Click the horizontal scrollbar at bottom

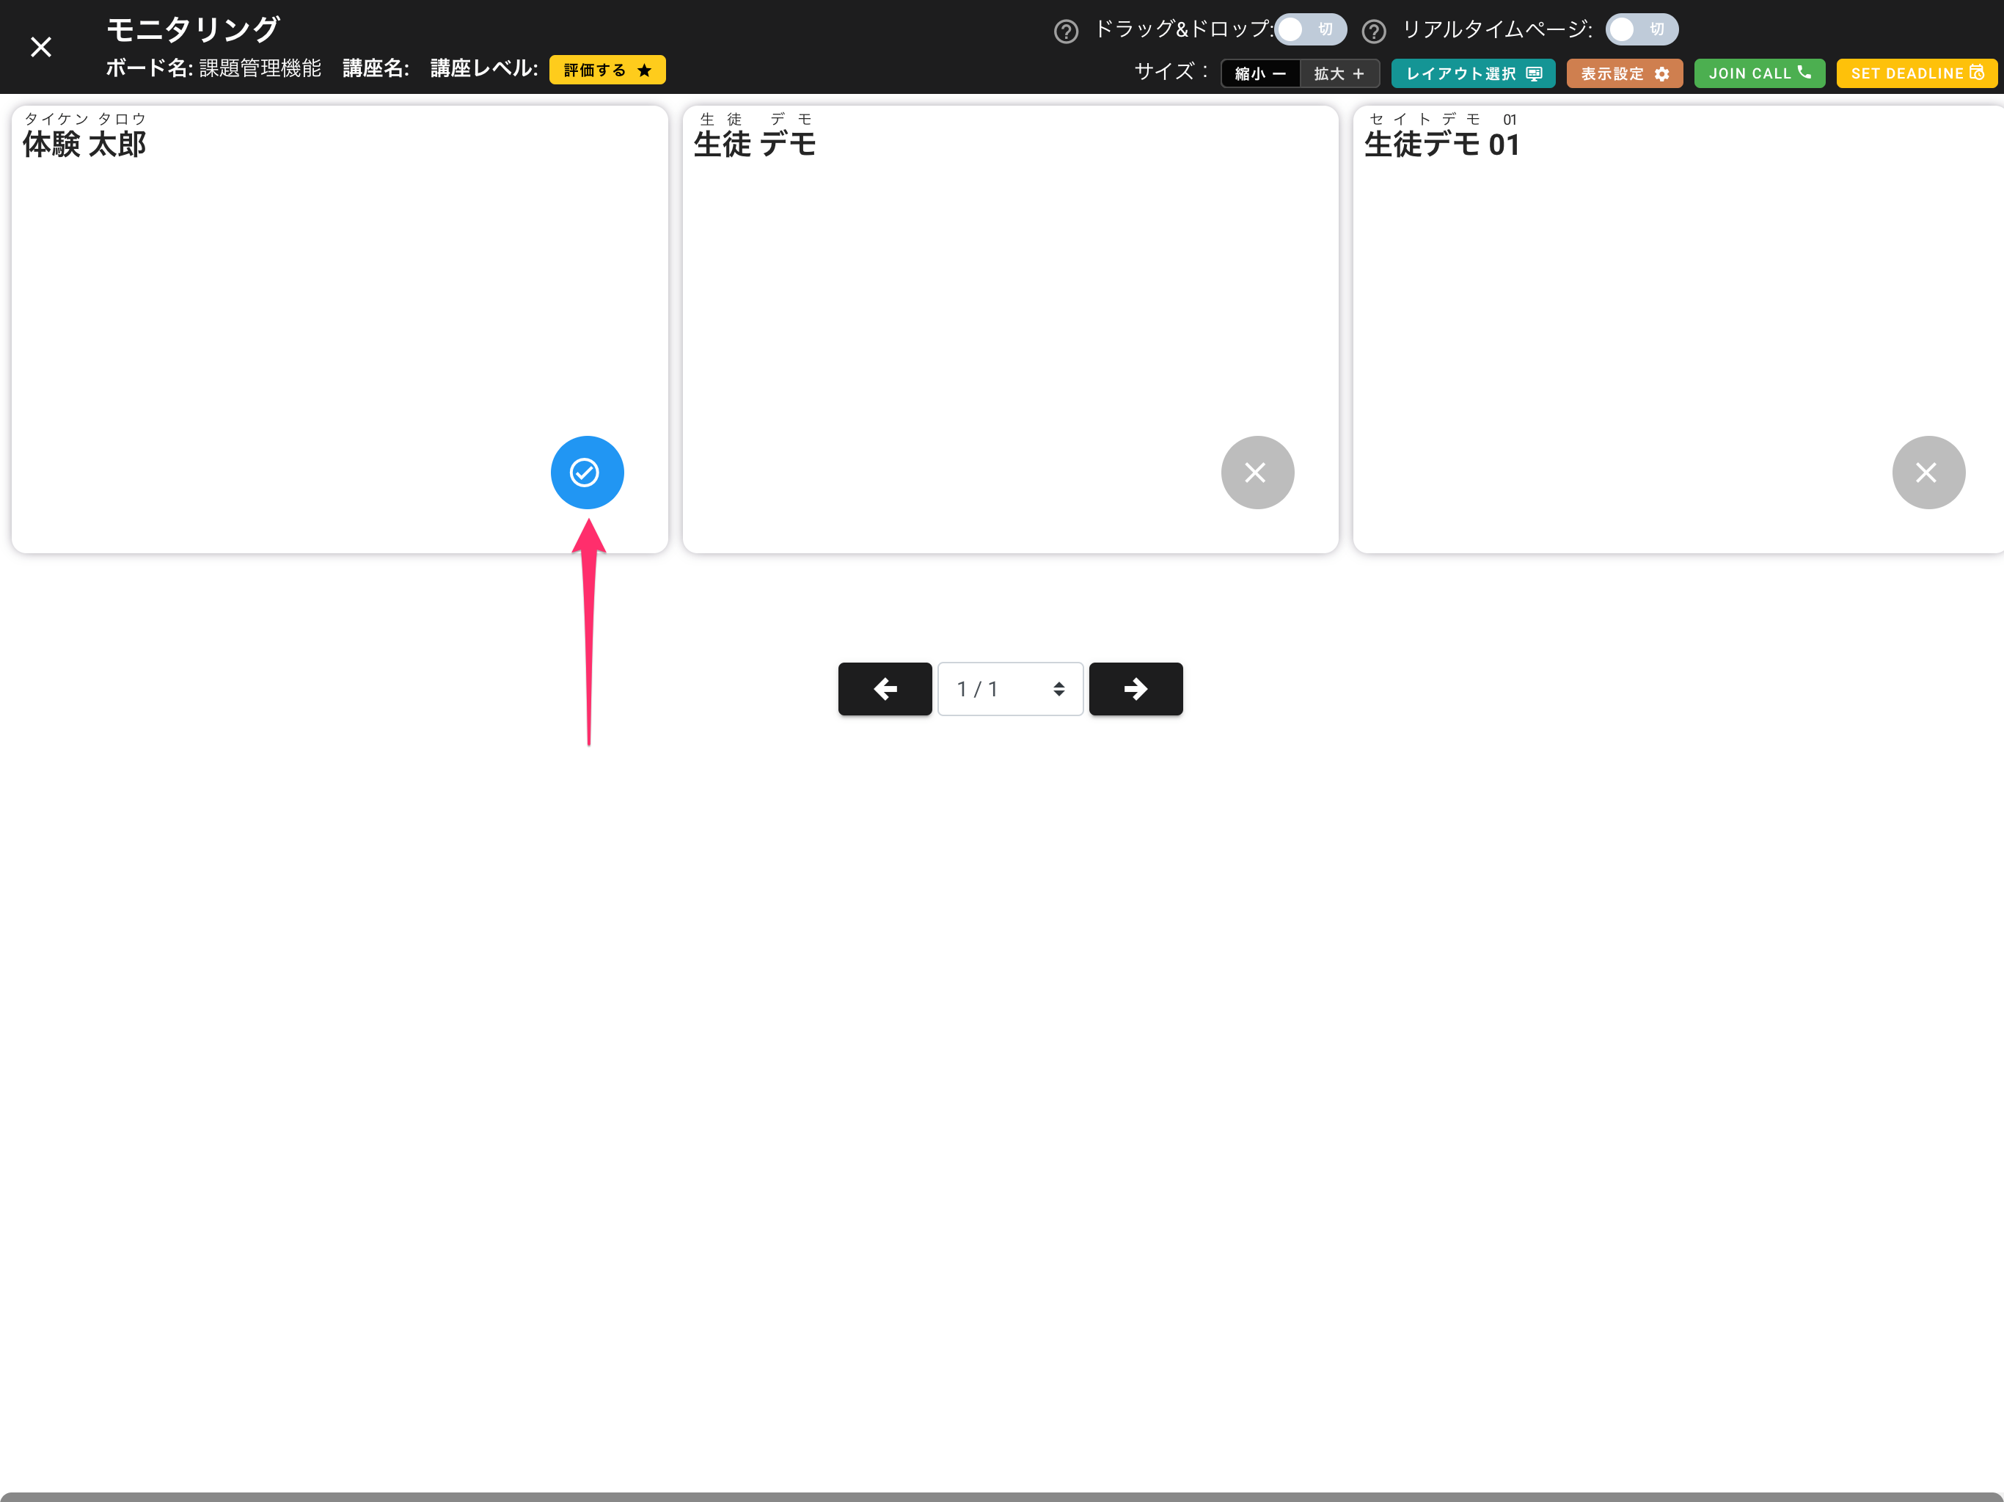coord(1002,1497)
